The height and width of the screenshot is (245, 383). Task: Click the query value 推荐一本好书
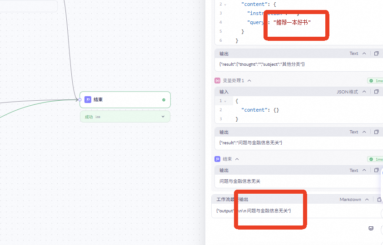[292, 22]
